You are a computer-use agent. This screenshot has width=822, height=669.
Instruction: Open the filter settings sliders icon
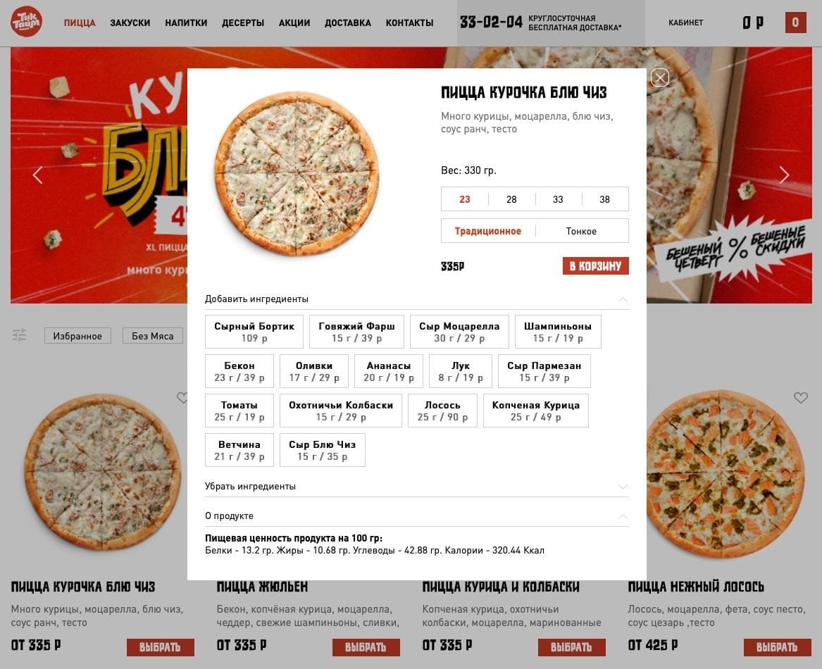click(20, 335)
